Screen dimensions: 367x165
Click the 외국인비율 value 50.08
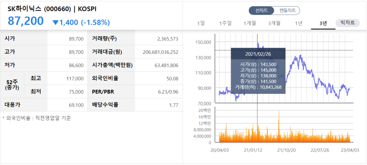pos(173,78)
